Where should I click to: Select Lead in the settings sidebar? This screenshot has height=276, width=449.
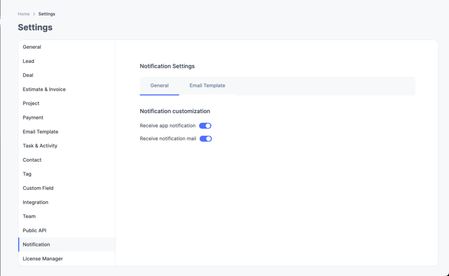28,61
